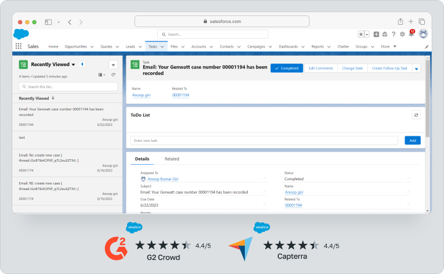Click the Enter new task field
The width and height of the screenshot is (444, 274).
[x=264, y=141]
